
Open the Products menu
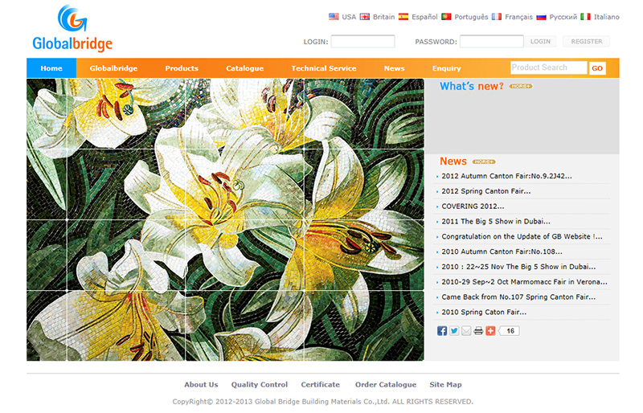[x=182, y=68]
